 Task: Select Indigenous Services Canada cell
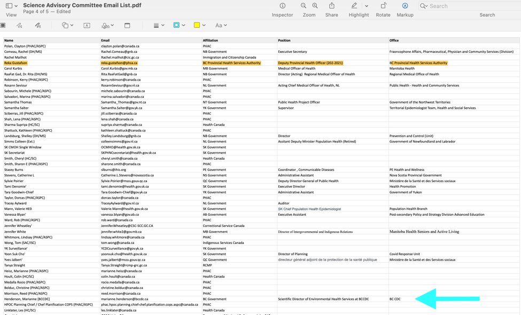tap(223, 242)
